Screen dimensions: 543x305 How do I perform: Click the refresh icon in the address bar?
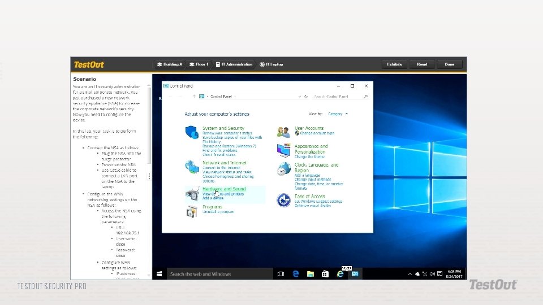(x=306, y=97)
